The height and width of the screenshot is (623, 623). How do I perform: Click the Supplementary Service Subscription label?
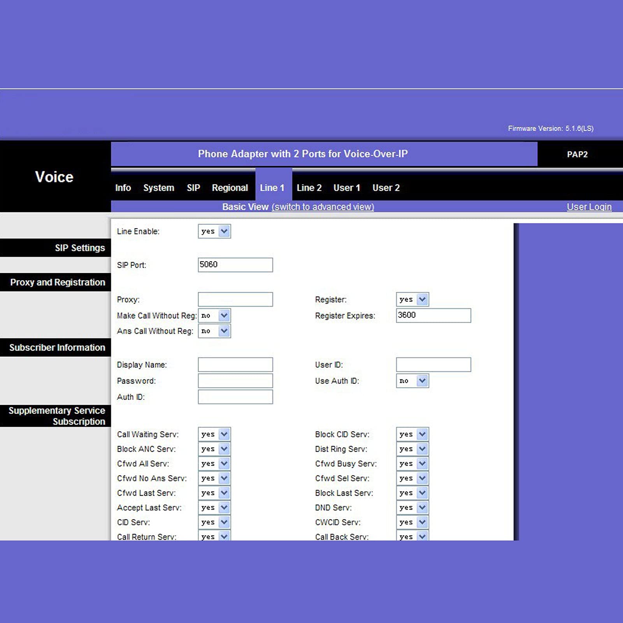pos(57,416)
